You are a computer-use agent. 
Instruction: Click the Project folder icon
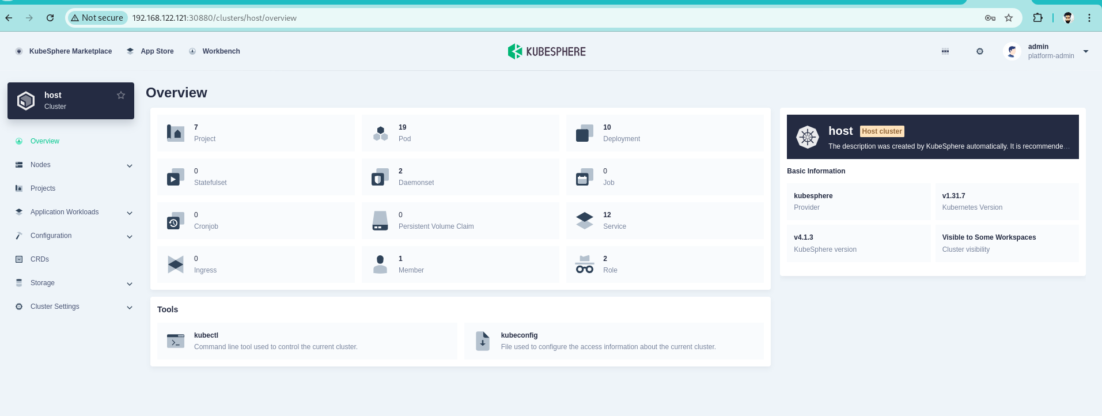point(176,133)
